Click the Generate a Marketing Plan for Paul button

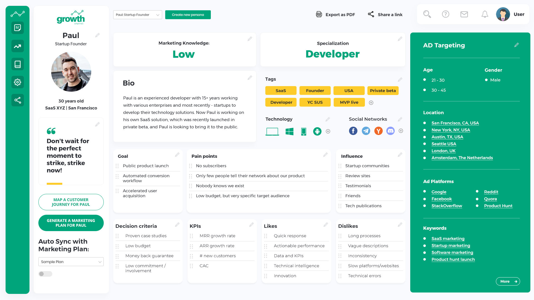tap(71, 223)
